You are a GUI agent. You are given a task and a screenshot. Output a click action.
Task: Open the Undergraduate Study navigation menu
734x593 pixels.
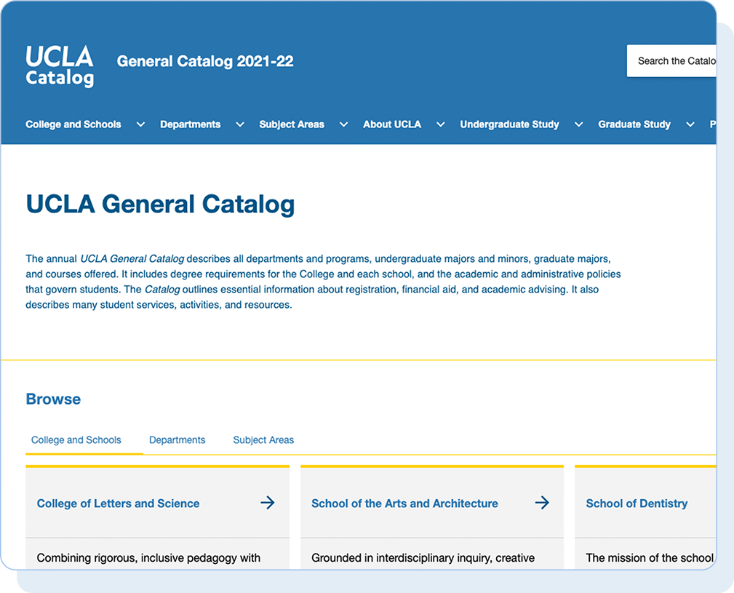[509, 124]
